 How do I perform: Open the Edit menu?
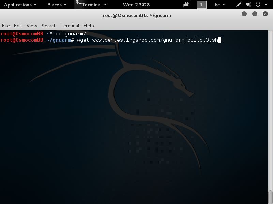pyautogui.click(x=18, y=26)
